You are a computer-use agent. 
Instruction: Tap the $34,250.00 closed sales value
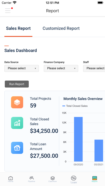coord(44,131)
